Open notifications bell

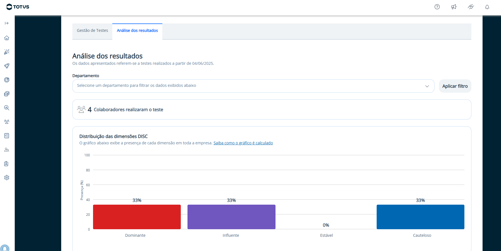click(487, 7)
